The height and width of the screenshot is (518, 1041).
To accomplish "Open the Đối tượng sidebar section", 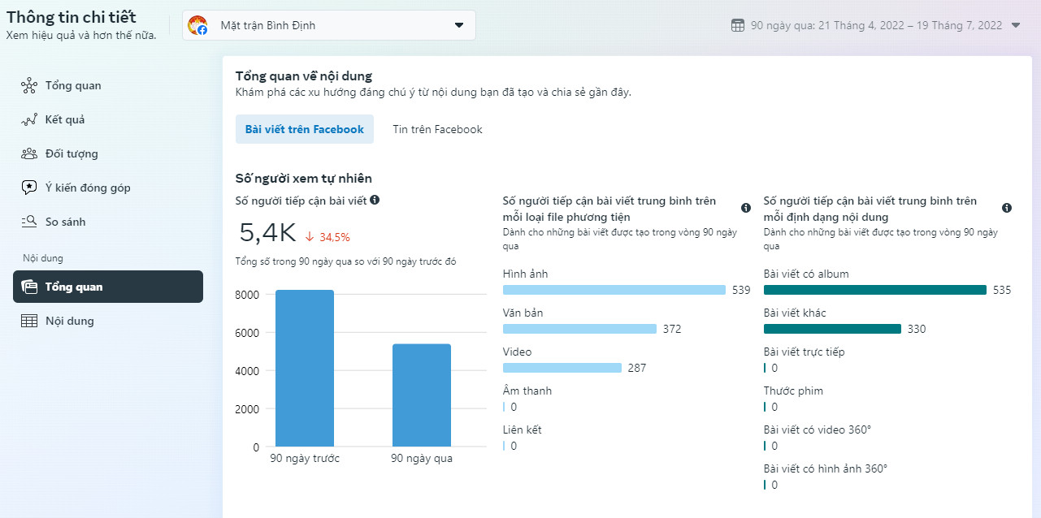I will [x=108, y=153].
